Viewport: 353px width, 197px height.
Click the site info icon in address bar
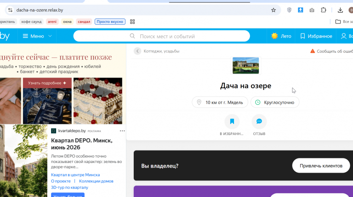10,10
